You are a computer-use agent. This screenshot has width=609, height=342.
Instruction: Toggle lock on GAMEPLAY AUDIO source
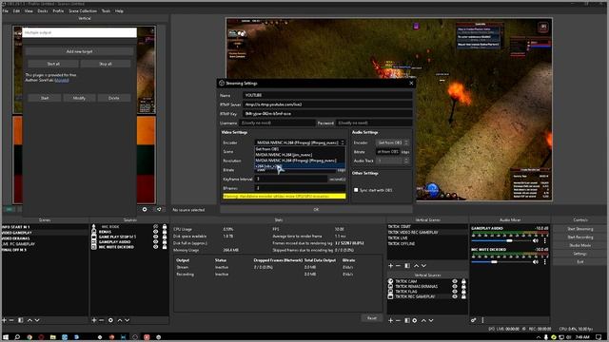(x=165, y=241)
